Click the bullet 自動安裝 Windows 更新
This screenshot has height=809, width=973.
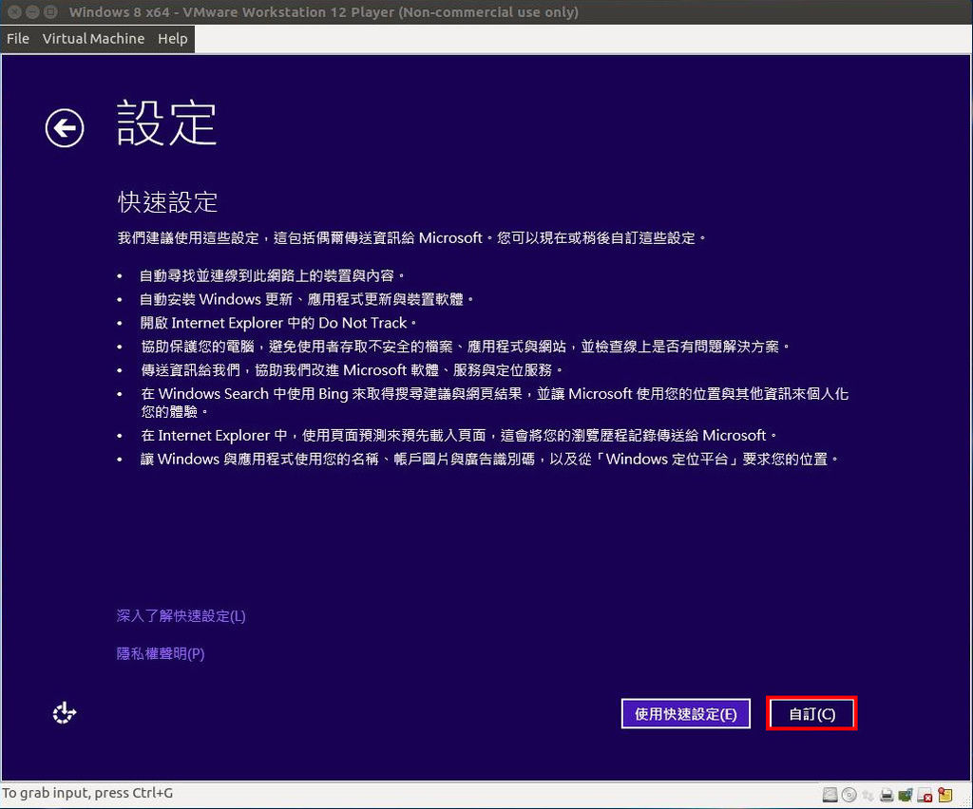[307, 299]
